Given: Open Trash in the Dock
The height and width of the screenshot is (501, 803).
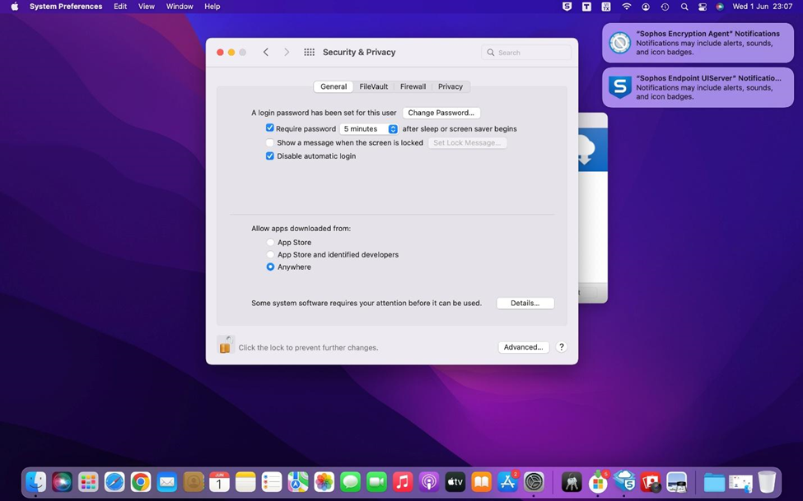Looking at the screenshot, I should tap(767, 482).
